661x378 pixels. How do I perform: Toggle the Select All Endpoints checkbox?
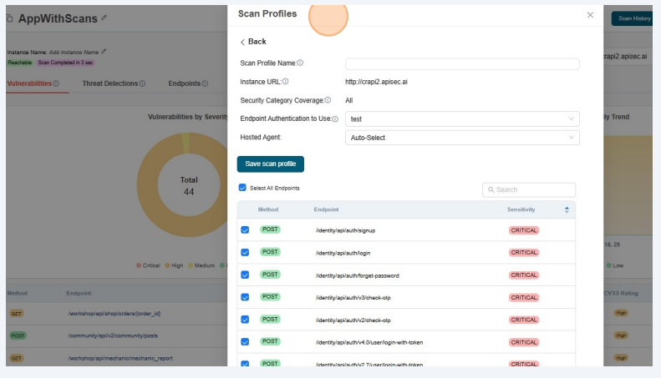click(x=243, y=188)
